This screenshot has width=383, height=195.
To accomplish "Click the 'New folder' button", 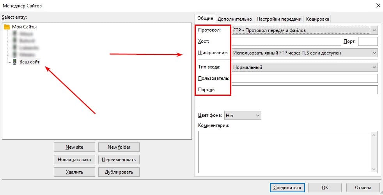I will tap(119, 147).
